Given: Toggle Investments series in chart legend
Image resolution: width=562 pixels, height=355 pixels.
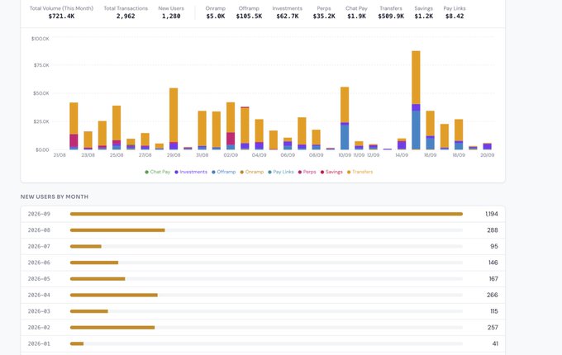Looking at the screenshot, I should click(x=191, y=172).
